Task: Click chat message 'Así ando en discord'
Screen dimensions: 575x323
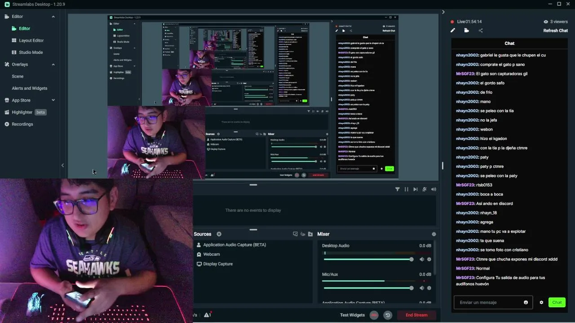Action: (495, 204)
